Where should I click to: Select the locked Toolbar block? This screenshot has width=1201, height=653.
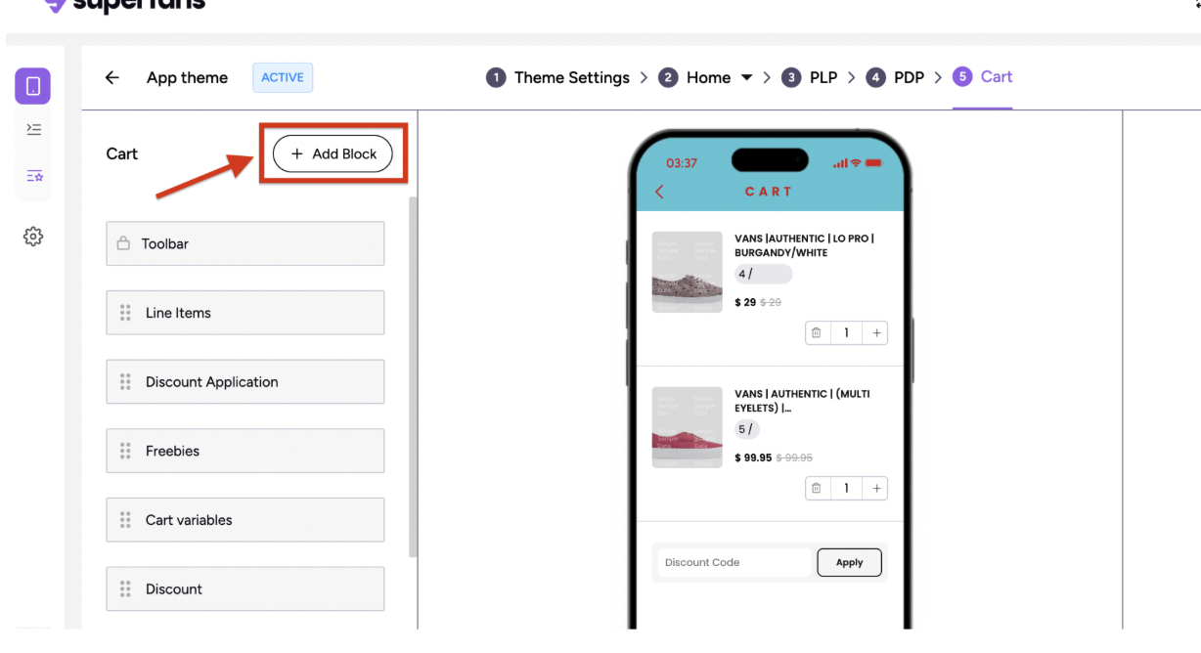pos(245,243)
